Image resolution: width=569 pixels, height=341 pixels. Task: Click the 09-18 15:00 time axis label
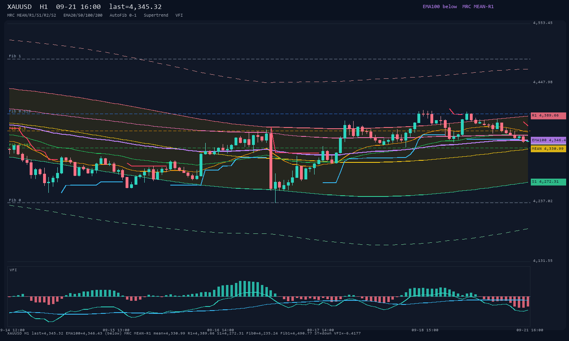tap(425, 330)
